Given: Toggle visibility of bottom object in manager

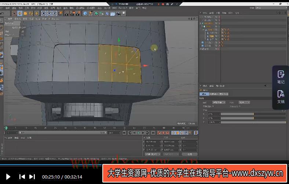Looking at the screenshot, I should tap(219, 49).
